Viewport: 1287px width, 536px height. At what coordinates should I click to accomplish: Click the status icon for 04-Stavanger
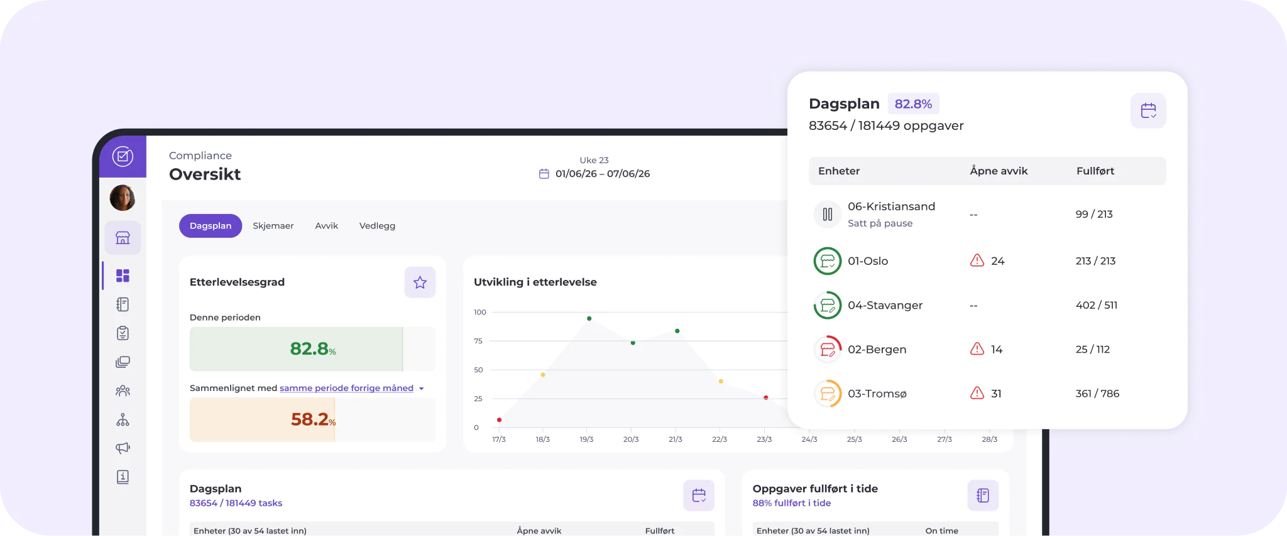coord(828,306)
